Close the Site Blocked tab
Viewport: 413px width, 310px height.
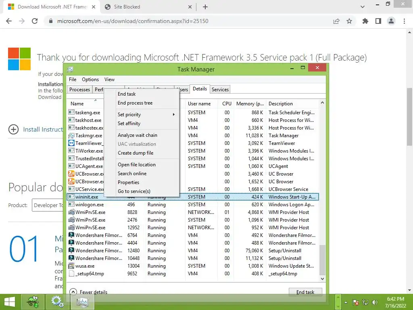190,7
